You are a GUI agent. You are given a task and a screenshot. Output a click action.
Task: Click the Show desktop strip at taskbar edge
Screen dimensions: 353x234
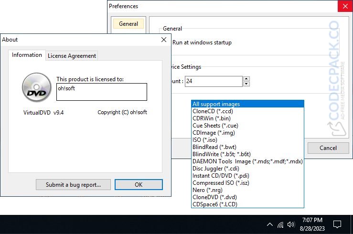pyautogui.click(x=352, y=224)
